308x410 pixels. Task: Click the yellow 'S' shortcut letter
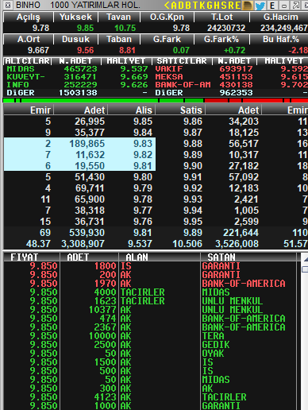[x=223, y=5]
